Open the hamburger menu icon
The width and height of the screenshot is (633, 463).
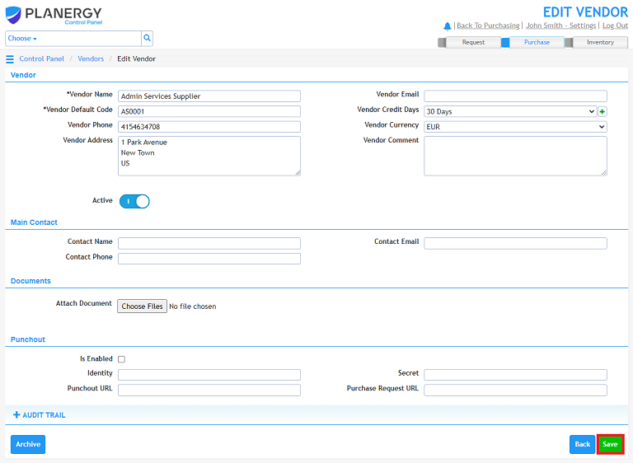[10, 59]
